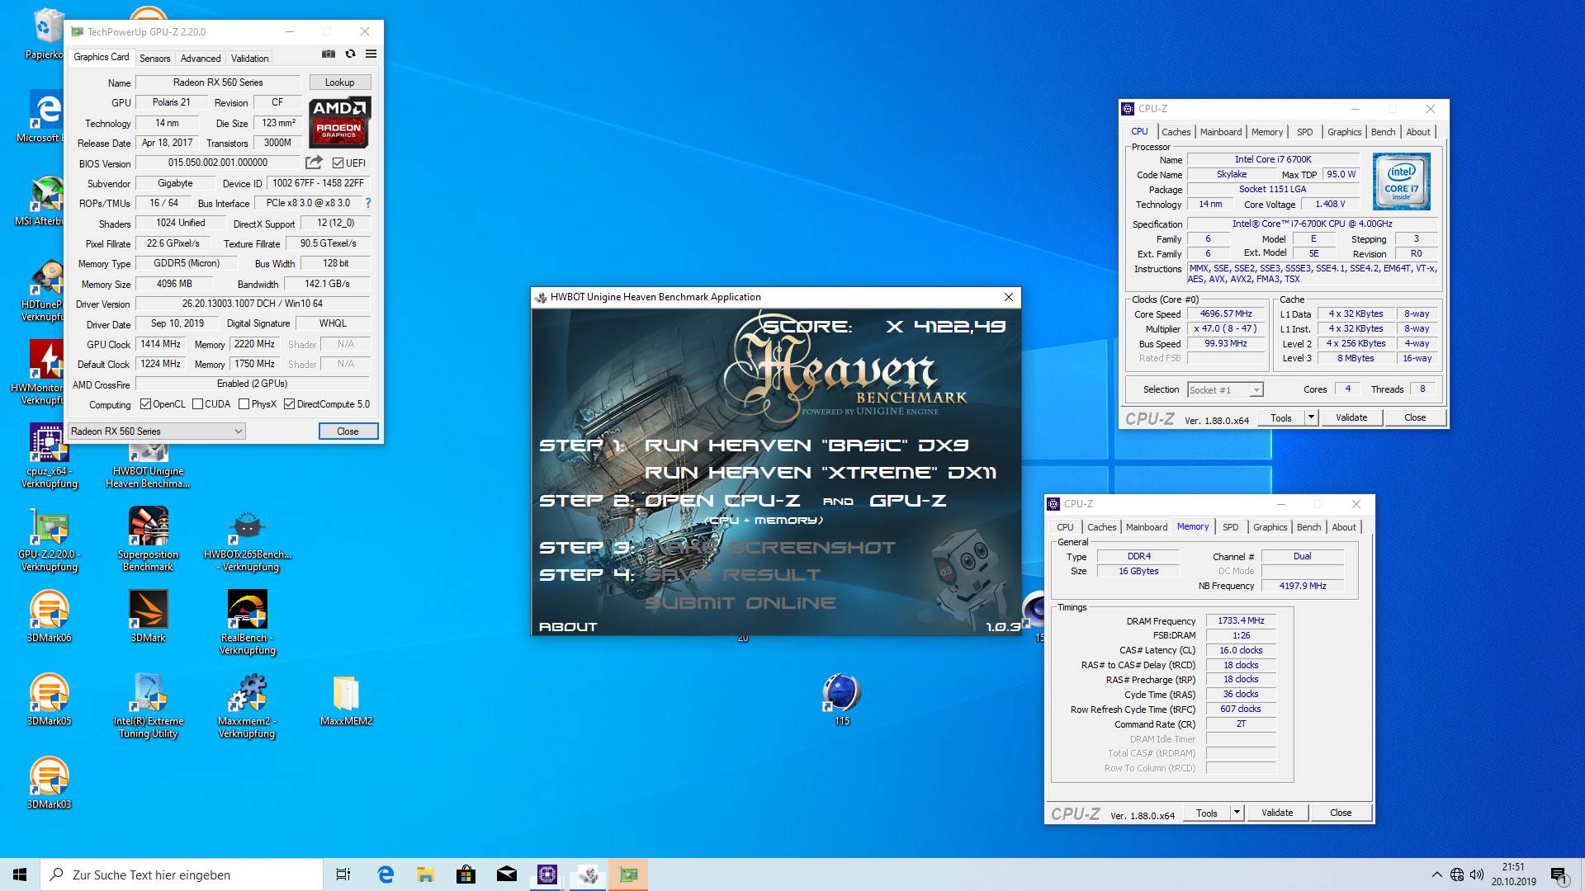Toggle the CUDA checkbox
1585x891 pixels.
coord(197,404)
